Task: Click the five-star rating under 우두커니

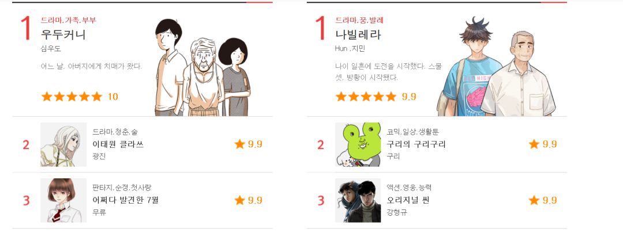Action: (72, 97)
